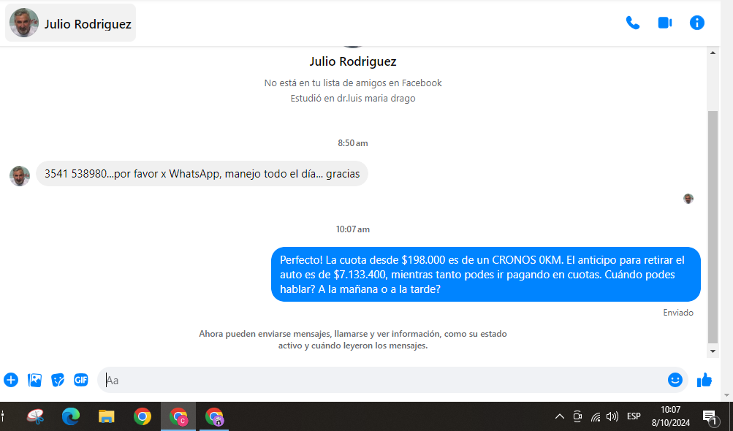Open the emoji picker in message box
733x431 pixels.
[x=675, y=380]
